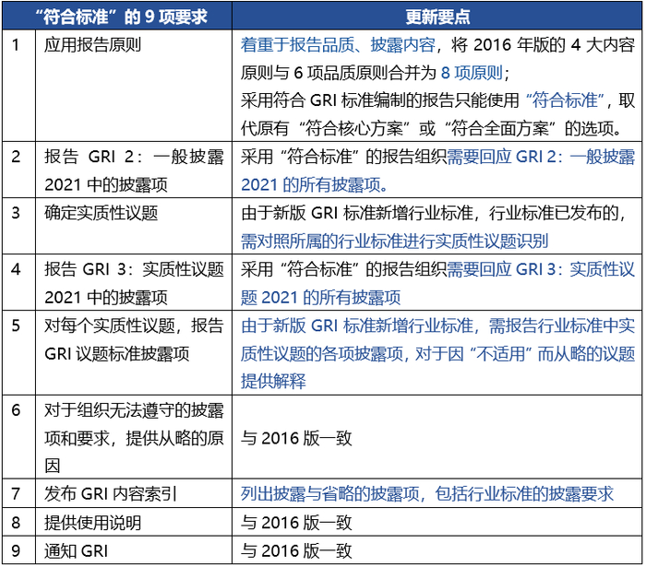Click the header cell 更新要点
The image size is (646, 567).
437,16
